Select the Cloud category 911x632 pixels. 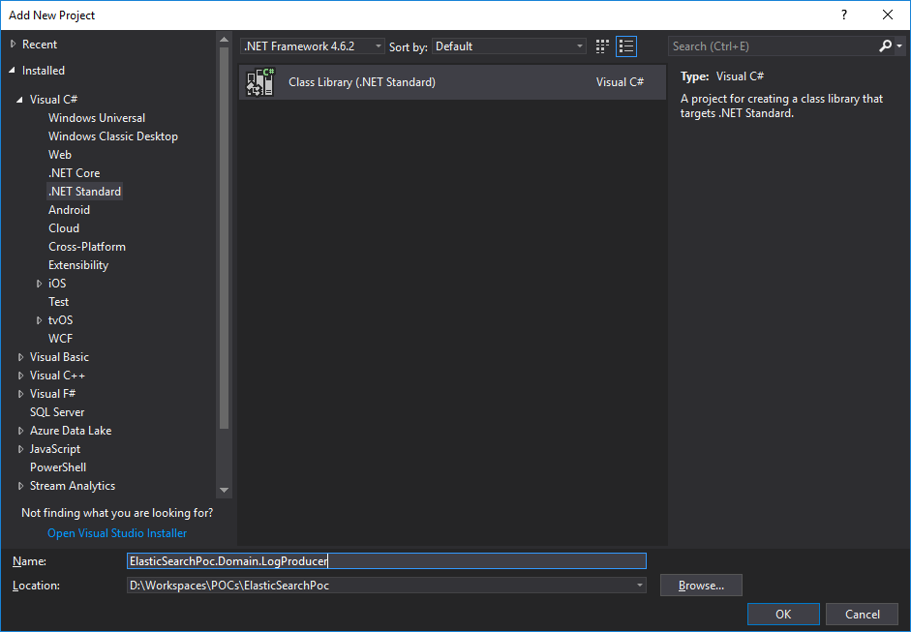(64, 228)
